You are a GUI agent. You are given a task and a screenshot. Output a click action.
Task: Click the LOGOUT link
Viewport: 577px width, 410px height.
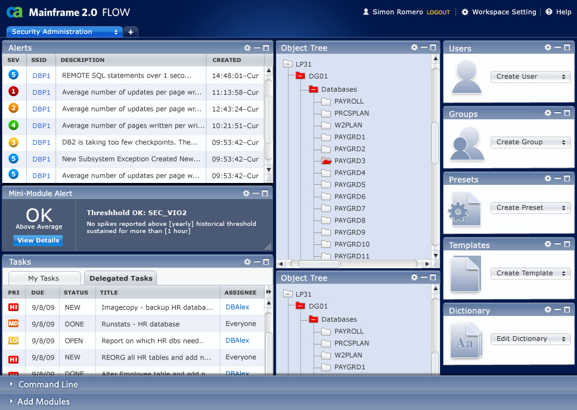(438, 13)
